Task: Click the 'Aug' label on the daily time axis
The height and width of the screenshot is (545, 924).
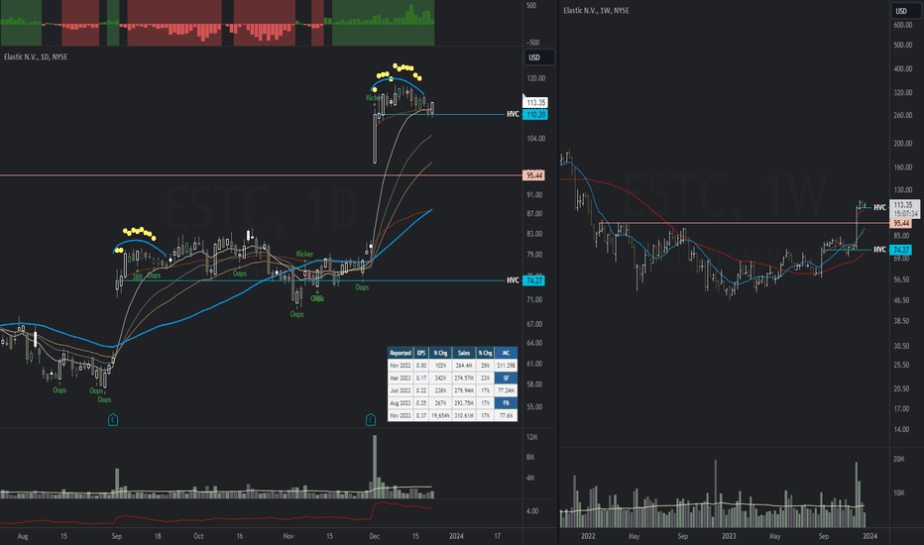Action: tap(23, 536)
